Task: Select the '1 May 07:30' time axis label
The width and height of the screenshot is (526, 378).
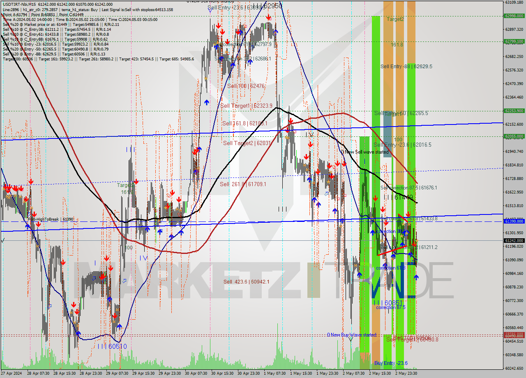Action: pos(275,373)
